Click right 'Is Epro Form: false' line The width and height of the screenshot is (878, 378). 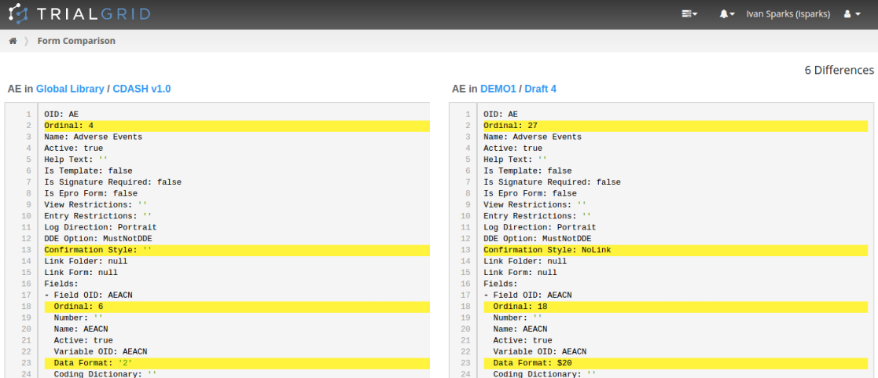[x=531, y=193]
